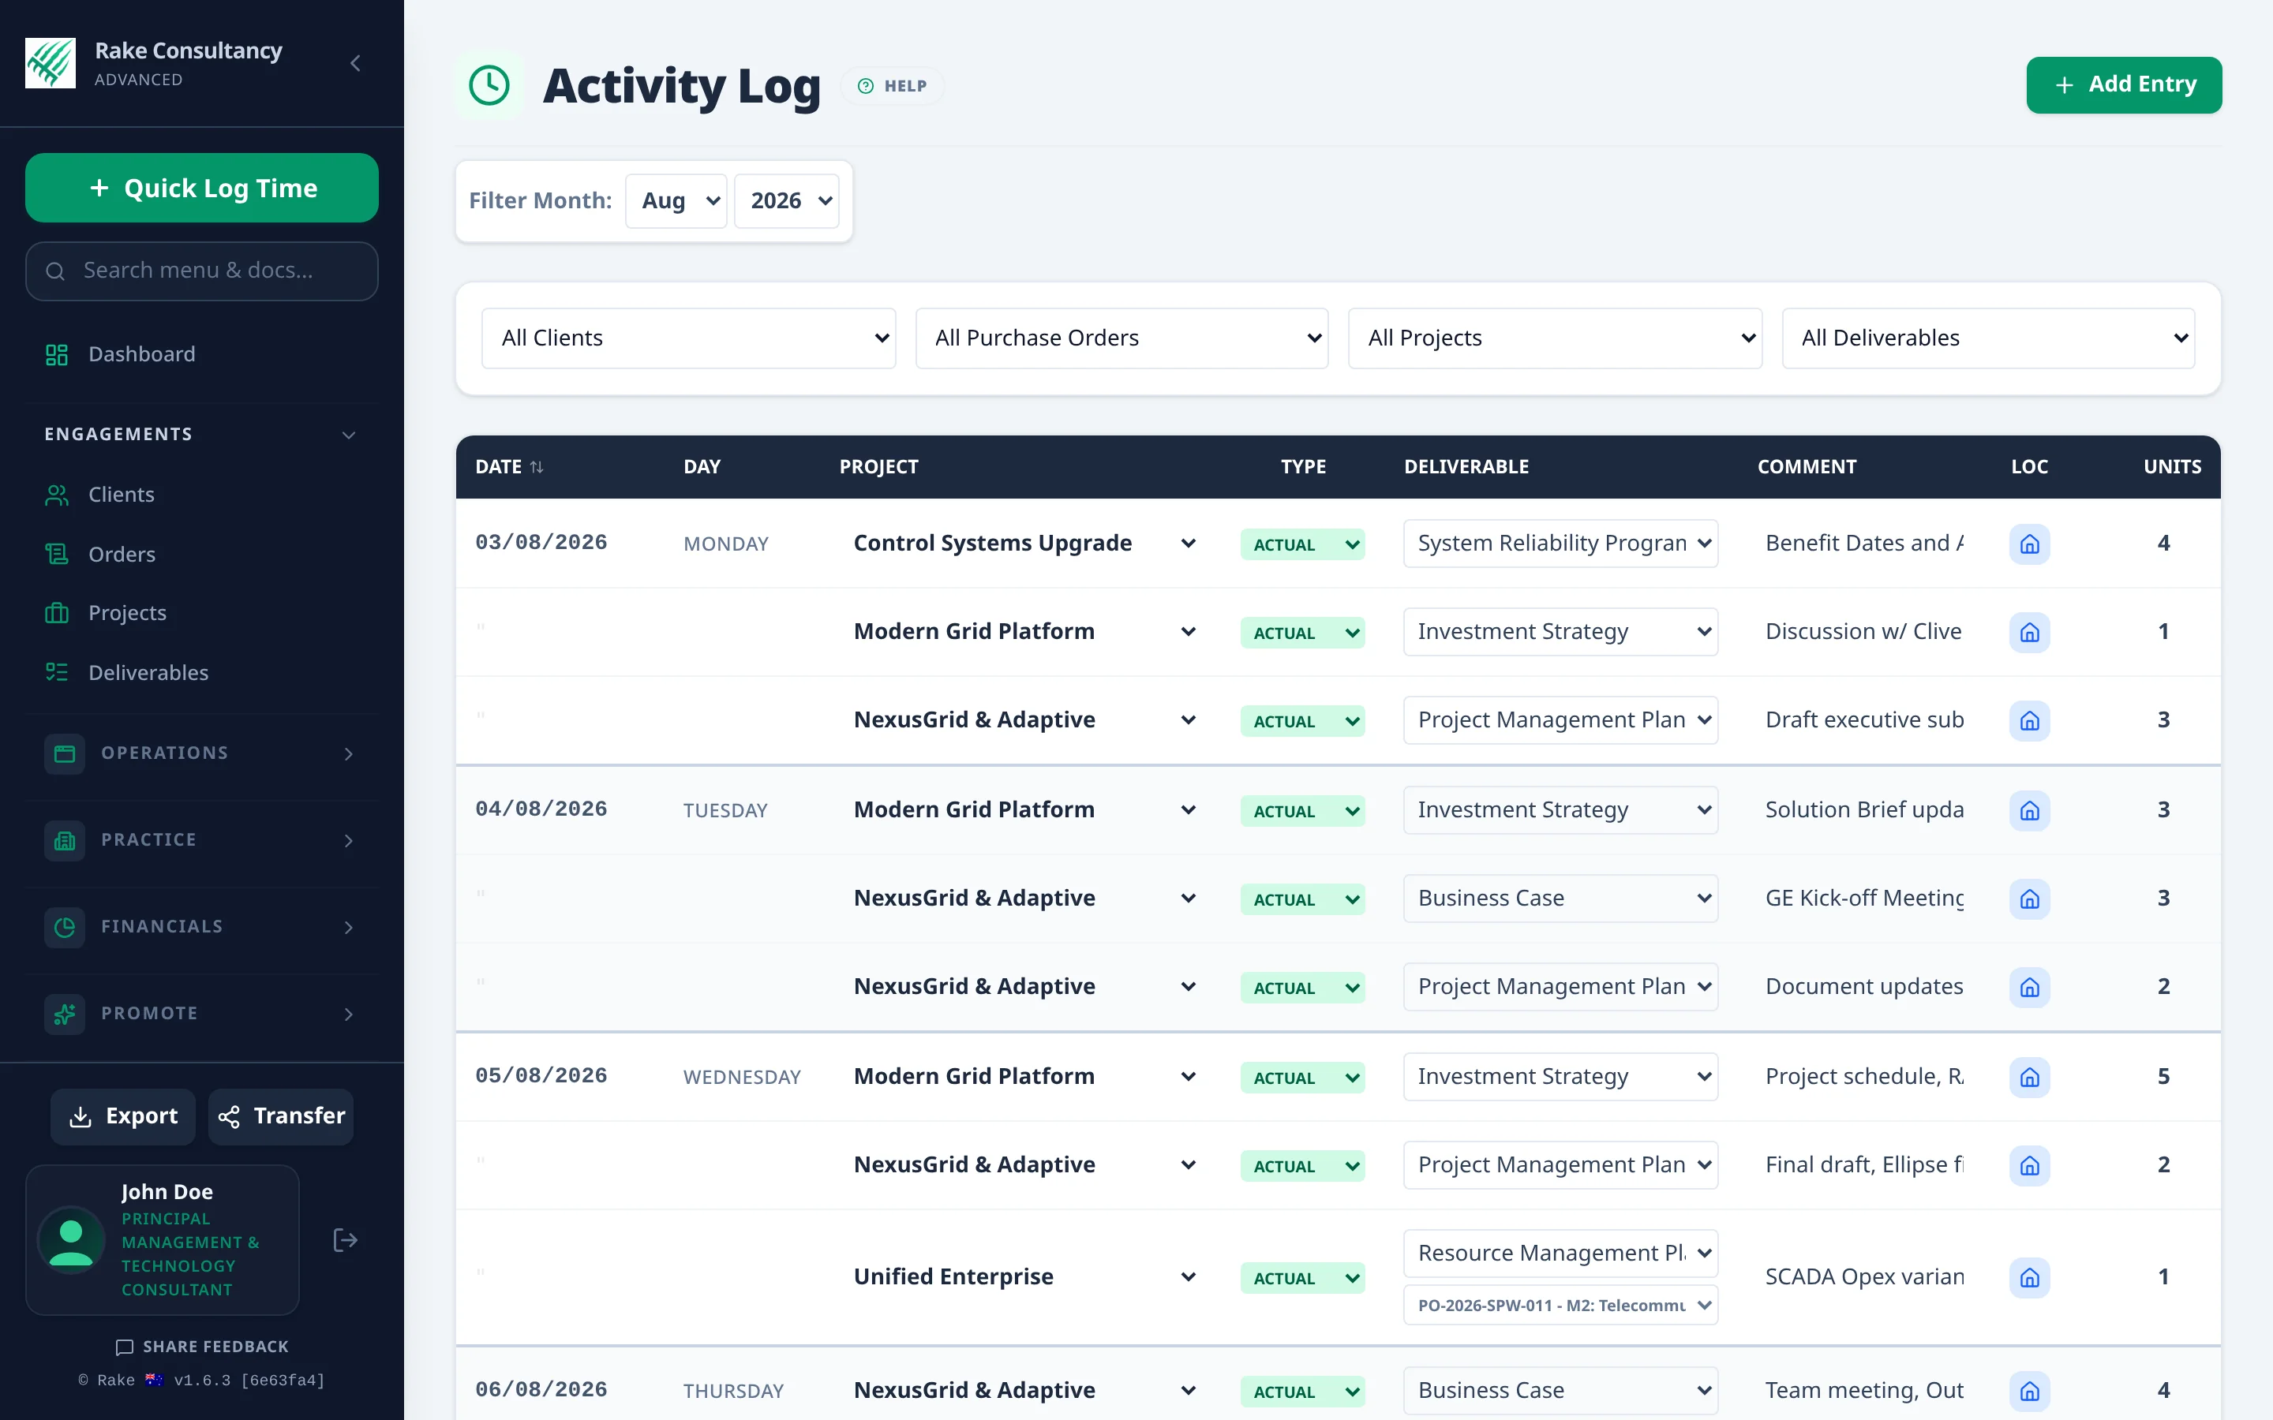Screen dimensions: 2273x1420
Task: Click home location icon for SCADA Opex row
Action: [x=2030, y=1277]
